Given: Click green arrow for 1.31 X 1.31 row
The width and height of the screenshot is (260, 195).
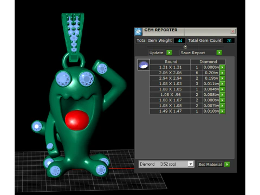Looking at the screenshot, I should 223,67.
